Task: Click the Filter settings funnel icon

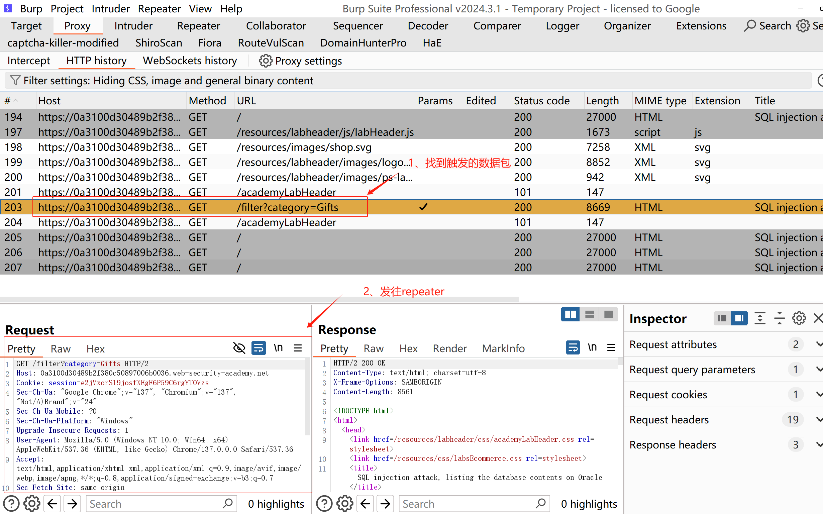Action: click(x=15, y=81)
